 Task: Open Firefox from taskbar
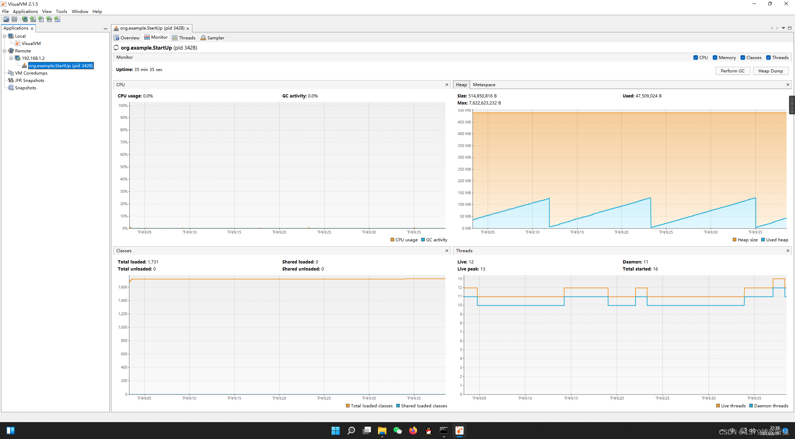coord(413,431)
